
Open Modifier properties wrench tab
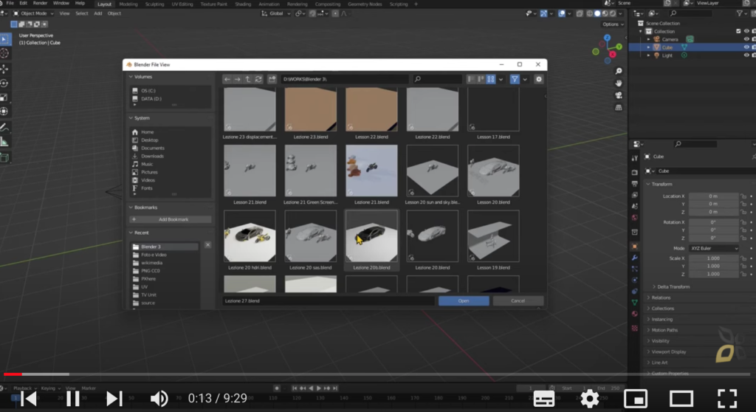(x=634, y=258)
